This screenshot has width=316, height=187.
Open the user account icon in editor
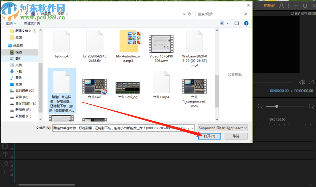[281, 6]
